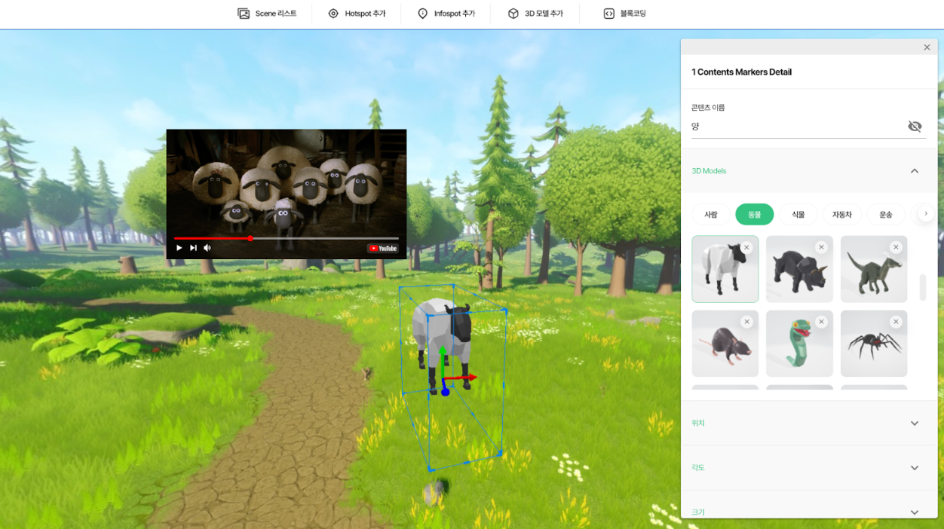The width and height of the screenshot is (944, 529).
Task: Play the sheep video
Action: click(x=179, y=248)
